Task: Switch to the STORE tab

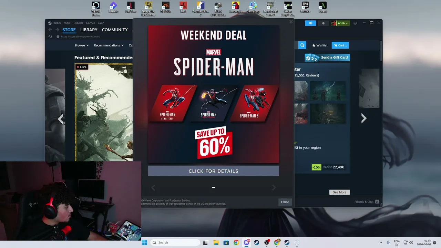Action: click(x=69, y=30)
